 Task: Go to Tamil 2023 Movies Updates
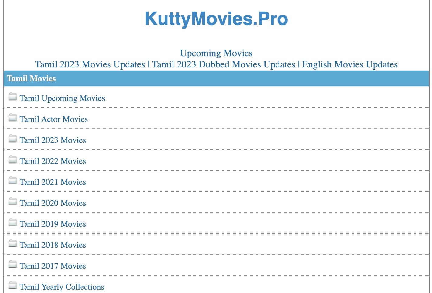(90, 64)
